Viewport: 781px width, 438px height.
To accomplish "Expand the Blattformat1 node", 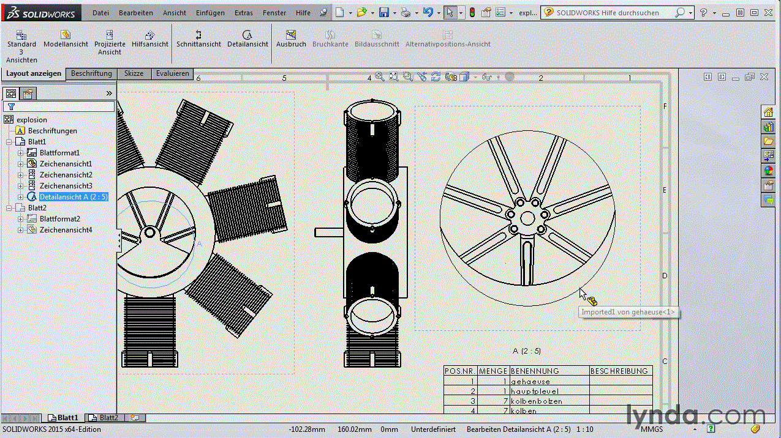I will pos(20,153).
